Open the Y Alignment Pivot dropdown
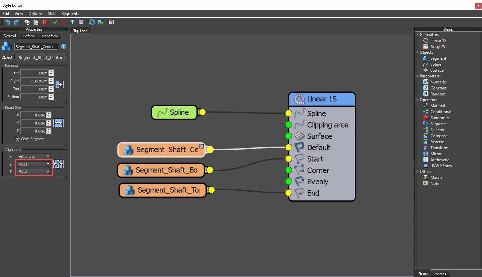This screenshot has height=277, width=482. coord(34,164)
